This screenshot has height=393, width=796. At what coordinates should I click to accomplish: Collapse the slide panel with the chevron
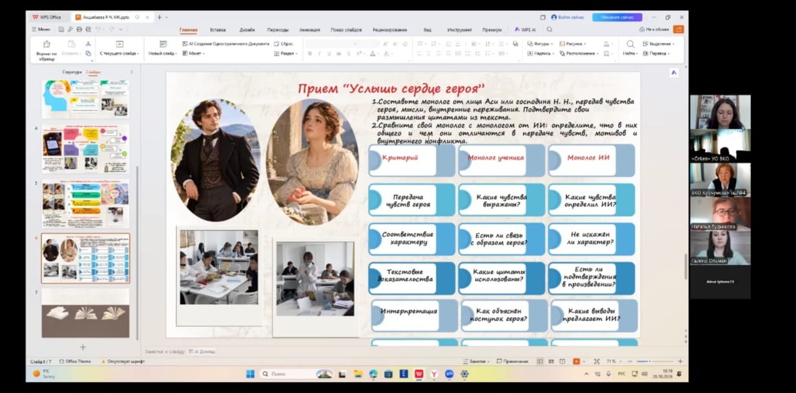pos(132,72)
